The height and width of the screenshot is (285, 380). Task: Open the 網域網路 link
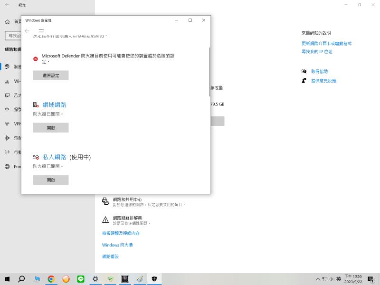tap(54, 104)
